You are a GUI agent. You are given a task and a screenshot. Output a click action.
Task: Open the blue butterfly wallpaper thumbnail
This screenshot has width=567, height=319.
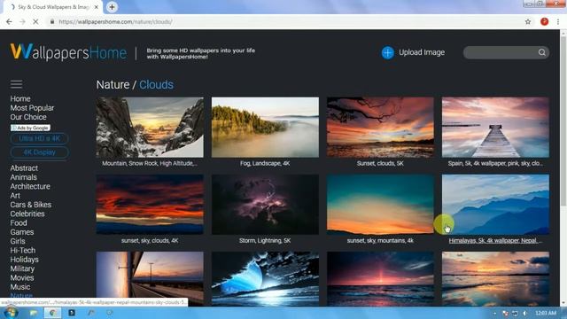tap(265, 278)
